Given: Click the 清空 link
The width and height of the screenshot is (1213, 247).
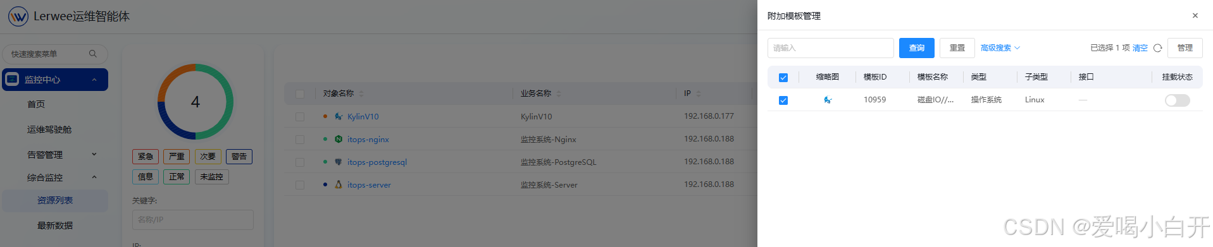Looking at the screenshot, I should (1140, 48).
